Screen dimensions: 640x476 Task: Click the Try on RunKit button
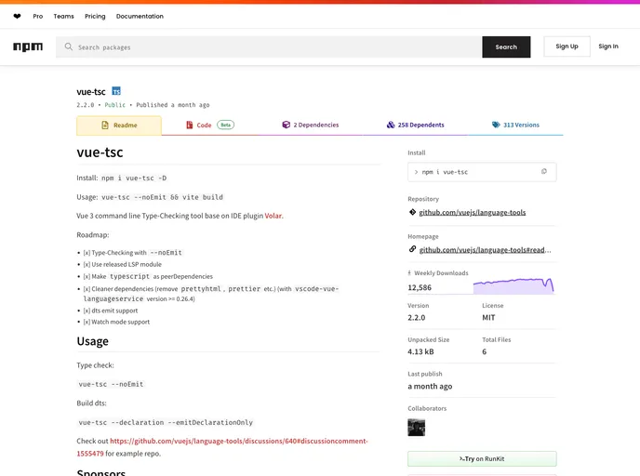coord(482,459)
